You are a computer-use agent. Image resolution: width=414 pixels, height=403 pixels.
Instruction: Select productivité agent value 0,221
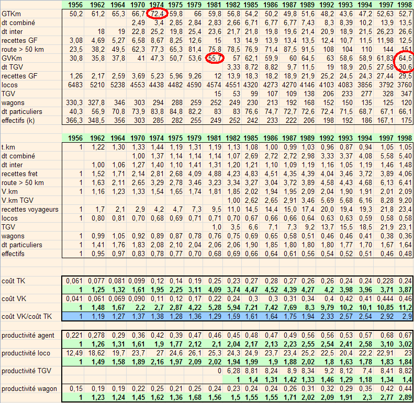pos(74,336)
